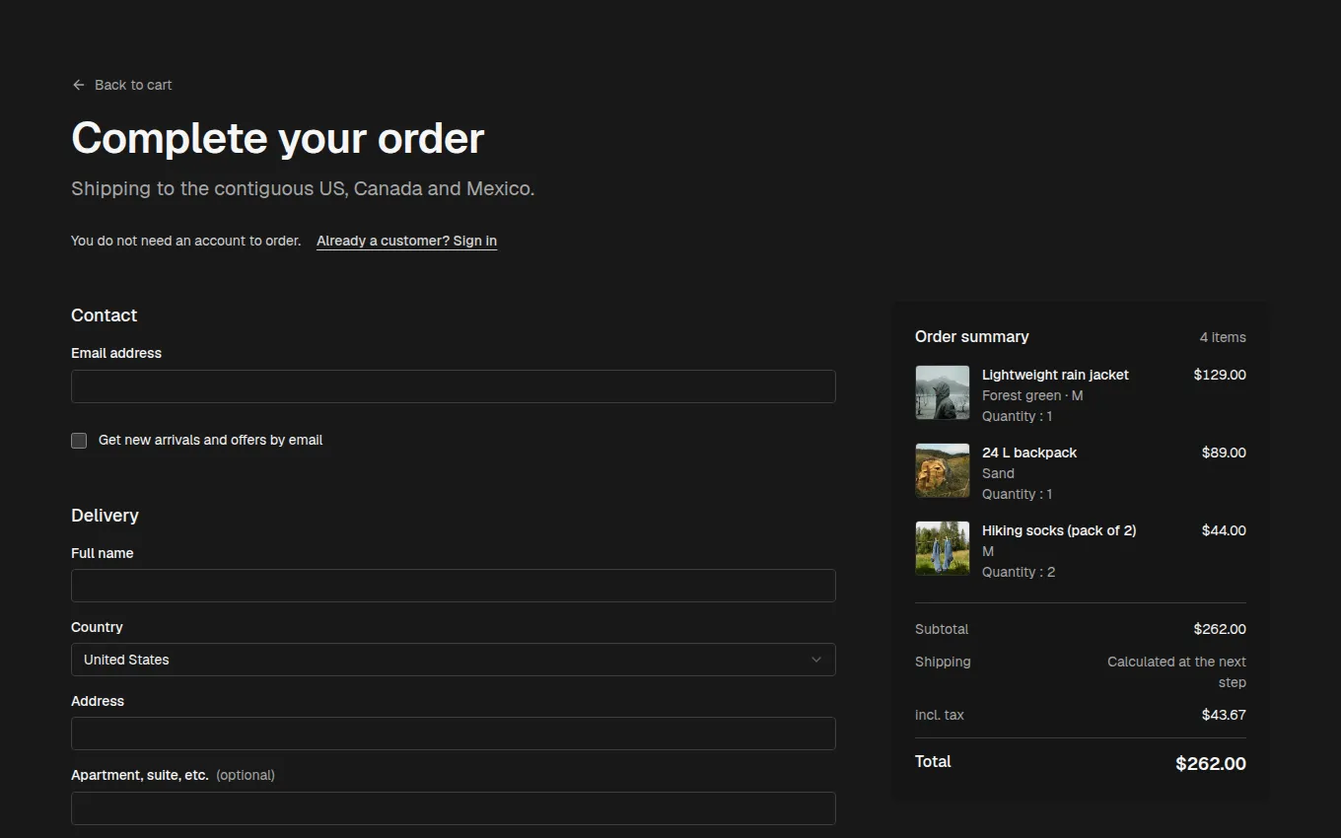Click the Quantity : 2 text for socks
The width and height of the screenshot is (1341, 838).
pyautogui.click(x=1019, y=572)
